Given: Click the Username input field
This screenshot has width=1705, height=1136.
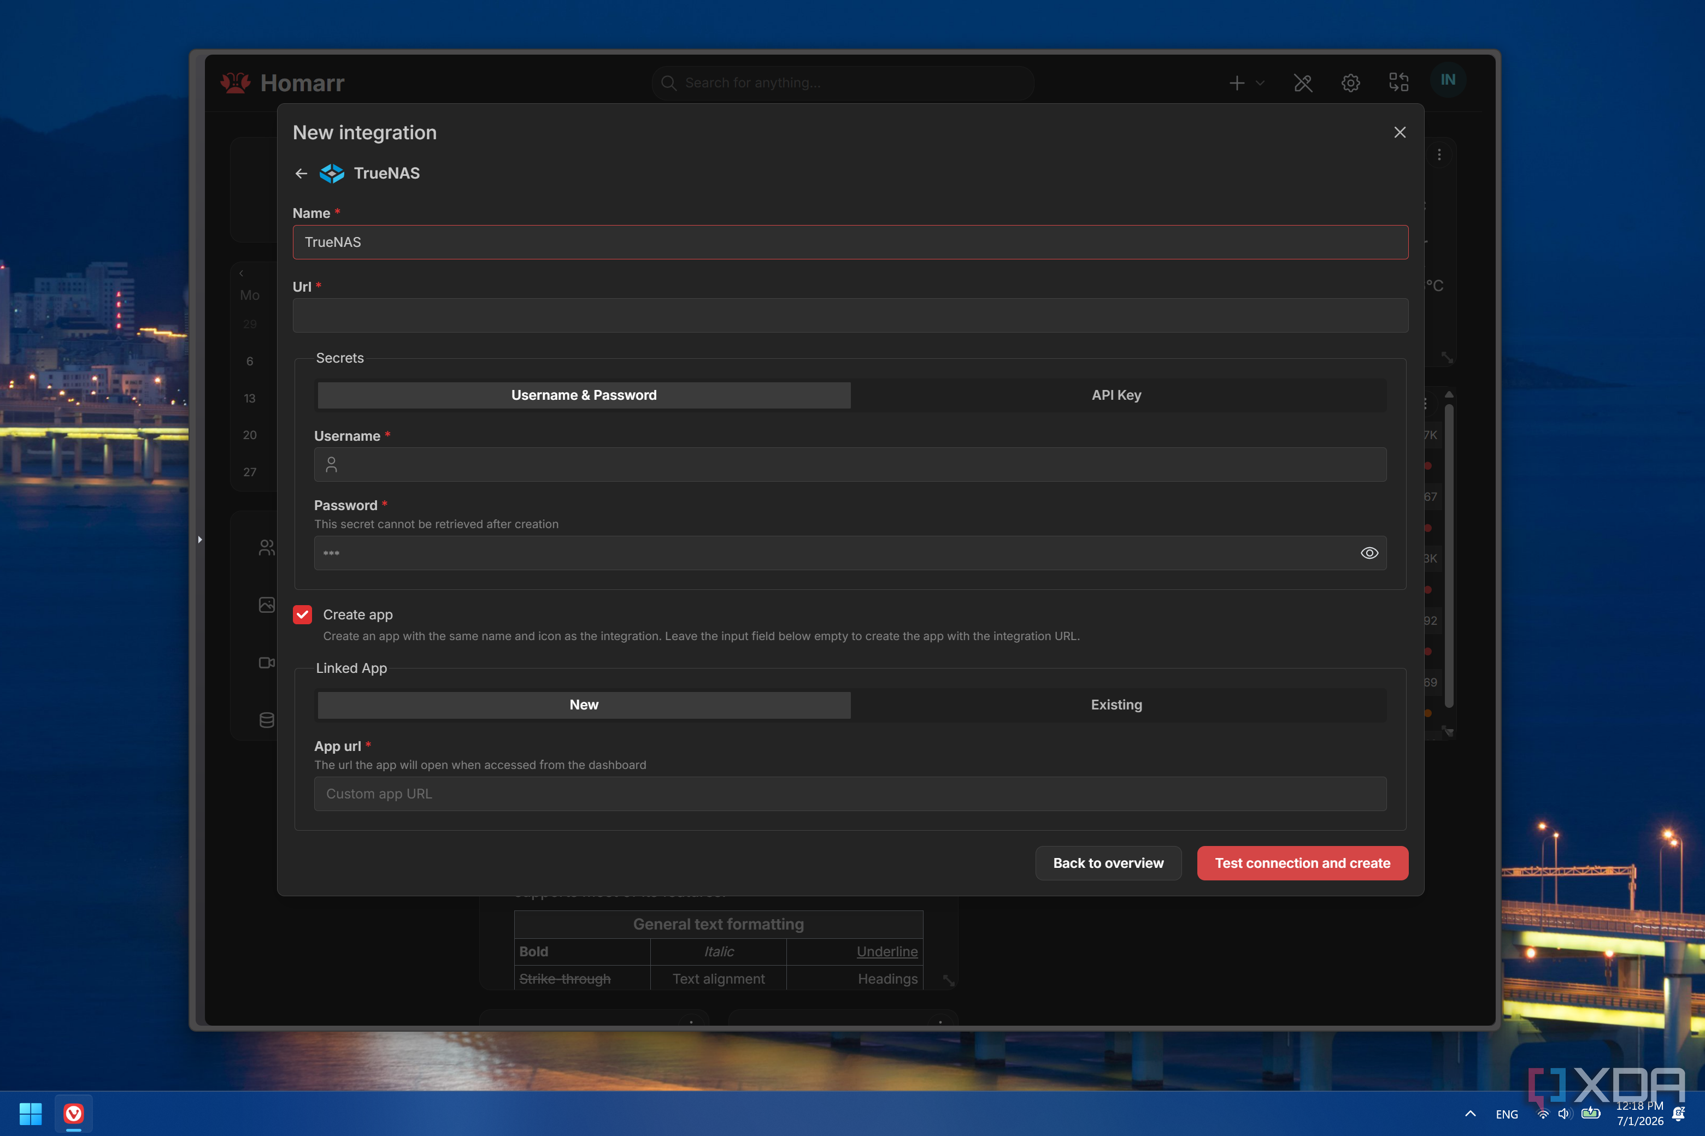Looking at the screenshot, I should [850, 464].
